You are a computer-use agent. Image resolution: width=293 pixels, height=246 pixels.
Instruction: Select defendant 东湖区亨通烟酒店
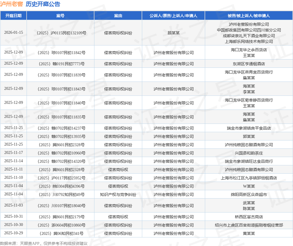click(249, 64)
